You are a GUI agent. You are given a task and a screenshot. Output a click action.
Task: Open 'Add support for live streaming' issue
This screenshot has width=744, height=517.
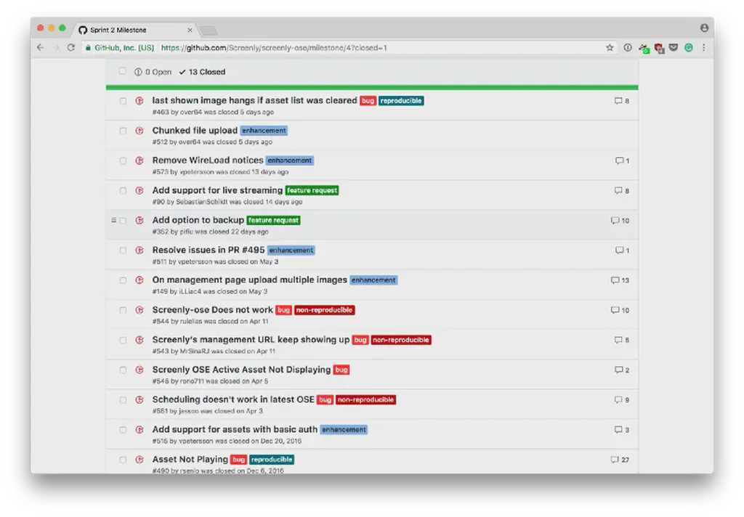click(217, 190)
